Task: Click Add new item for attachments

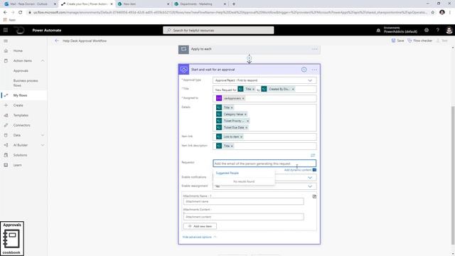Action: [x=200, y=226]
